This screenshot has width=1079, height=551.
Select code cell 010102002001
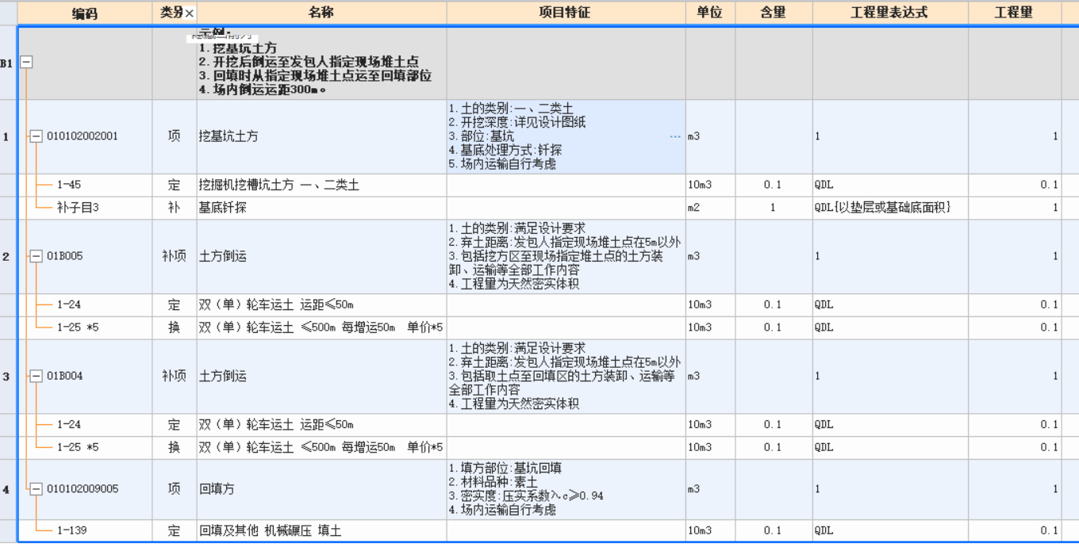pyautogui.click(x=83, y=136)
